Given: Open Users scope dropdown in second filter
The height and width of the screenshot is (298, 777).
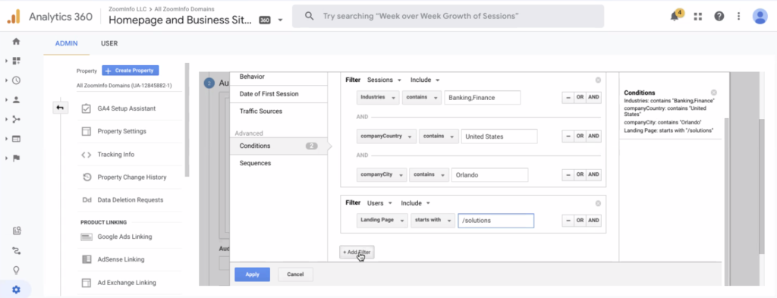Looking at the screenshot, I should click(x=379, y=203).
